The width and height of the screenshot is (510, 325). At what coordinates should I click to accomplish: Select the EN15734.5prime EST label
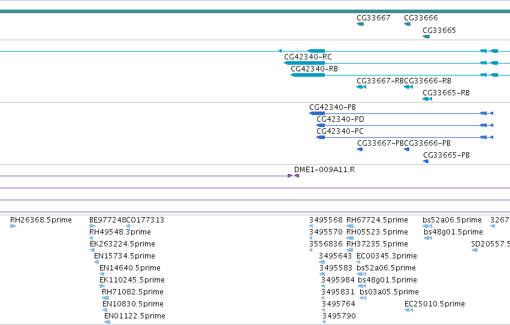tap(125, 257)
